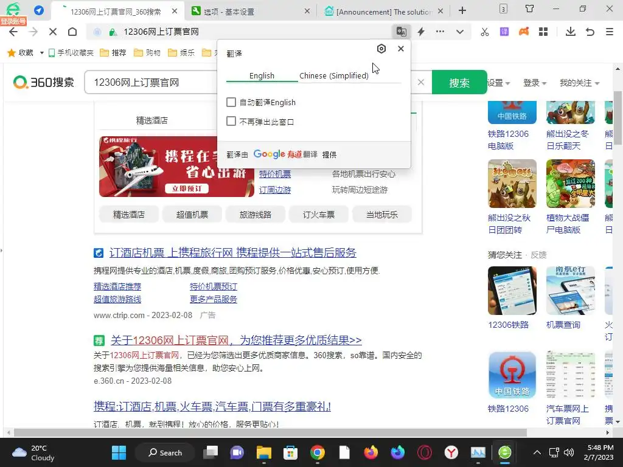Clear the search box with X

tap(421, 82)
